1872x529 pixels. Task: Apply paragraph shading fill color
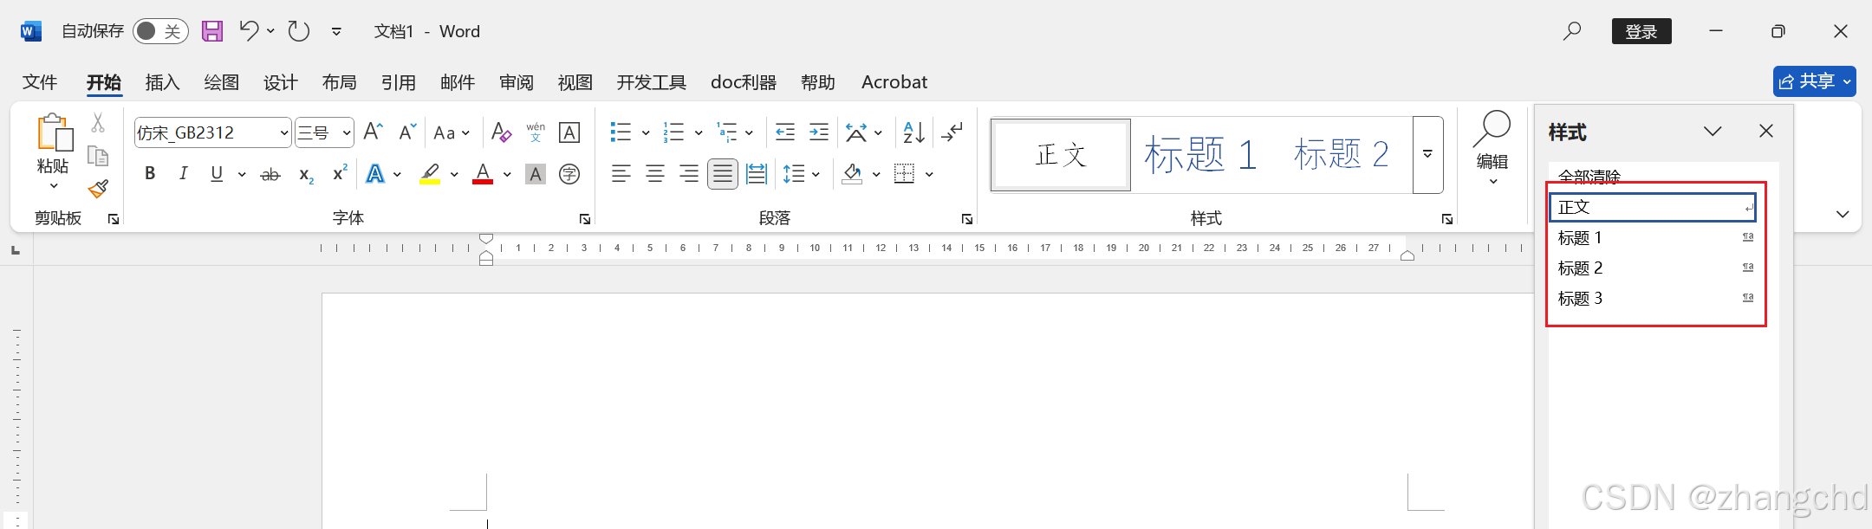pyautogui.click(x=852, y=174)
